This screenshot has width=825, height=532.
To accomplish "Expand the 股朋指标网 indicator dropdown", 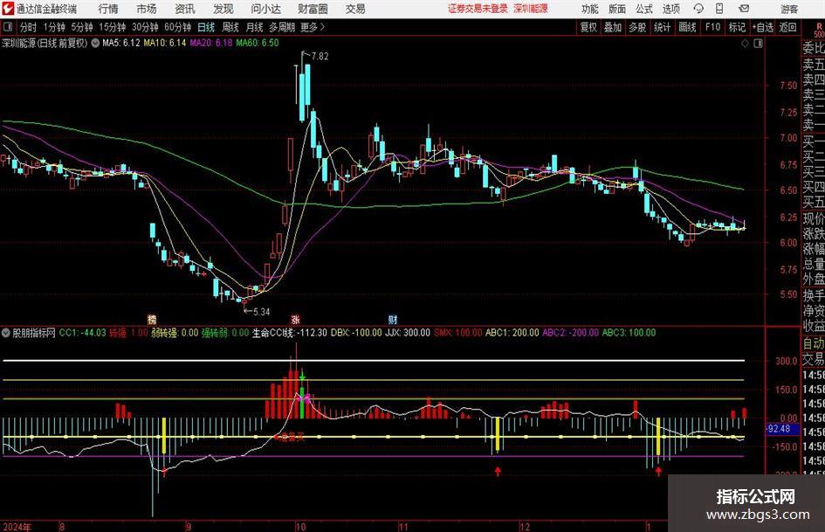I will click(6, 333).
